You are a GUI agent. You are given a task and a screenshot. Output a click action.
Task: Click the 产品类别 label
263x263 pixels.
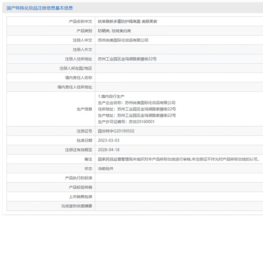coord(84,31)
